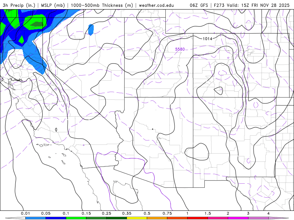Select the magenta 2–3 colorbar segment
The height and width of the screenshot is (220, 294).
tap(238, 218)
